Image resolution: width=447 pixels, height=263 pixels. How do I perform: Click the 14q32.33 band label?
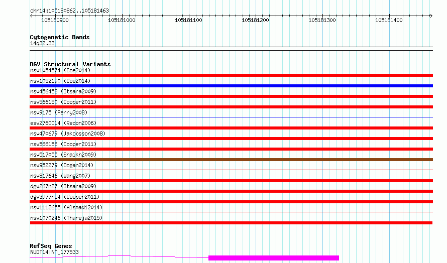[x=42, y=43]
